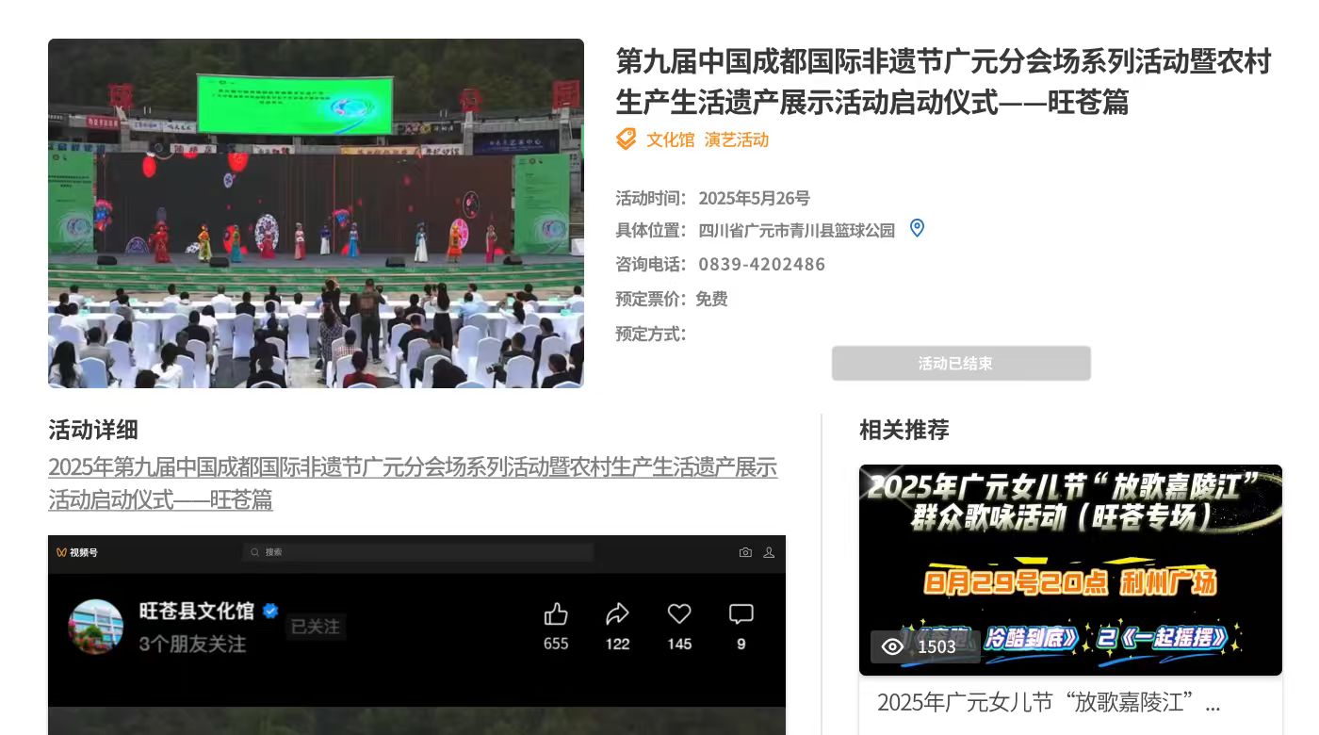Click the orange tag icon beside 文化馆
The height and width of the screenshot is (735, 1319).
(627, 139)
